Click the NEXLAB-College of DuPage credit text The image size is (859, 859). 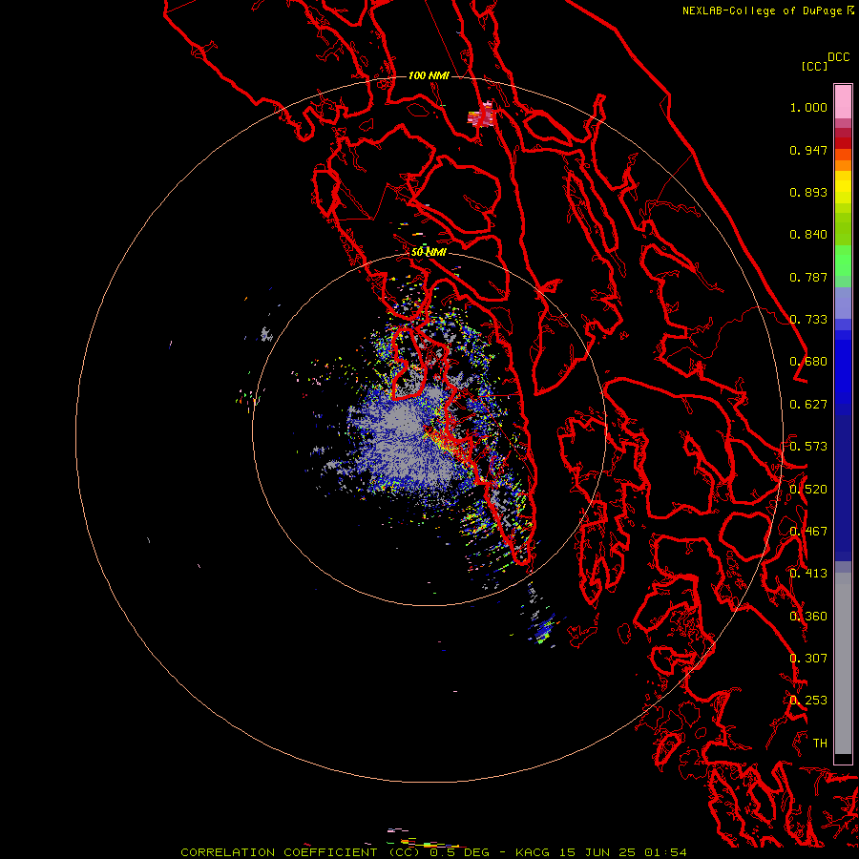pyautogui.click(x=762, y=10)
